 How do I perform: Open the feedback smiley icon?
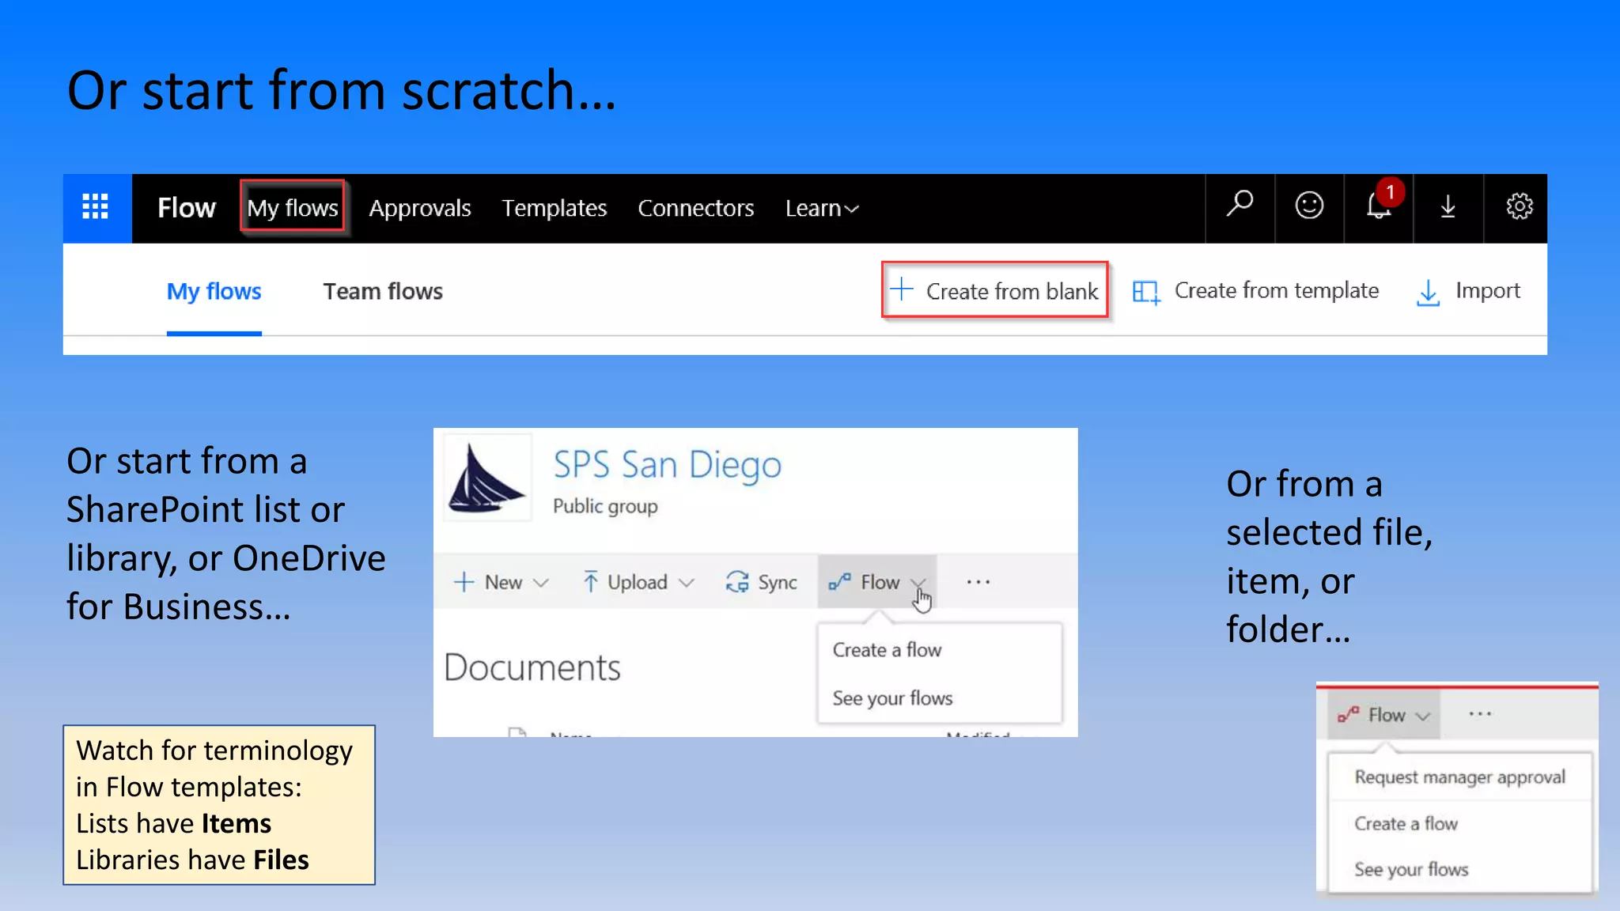[x=1309, y=206]
